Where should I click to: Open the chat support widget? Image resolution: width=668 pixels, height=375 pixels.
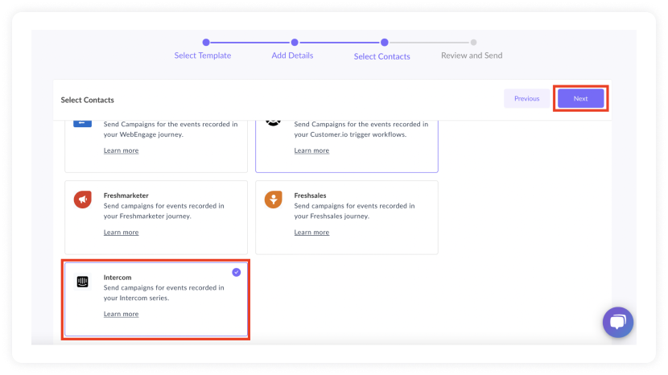pos(618,322)
